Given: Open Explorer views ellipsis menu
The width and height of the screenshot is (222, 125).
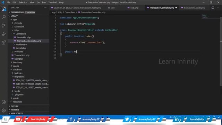Looking at the screenshot, I should coord(45,8).
